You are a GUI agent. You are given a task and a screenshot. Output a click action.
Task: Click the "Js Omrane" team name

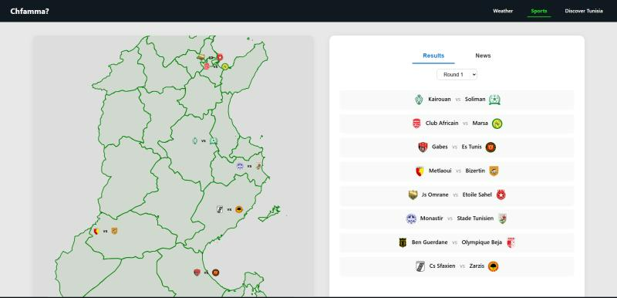tap(435, 195)
